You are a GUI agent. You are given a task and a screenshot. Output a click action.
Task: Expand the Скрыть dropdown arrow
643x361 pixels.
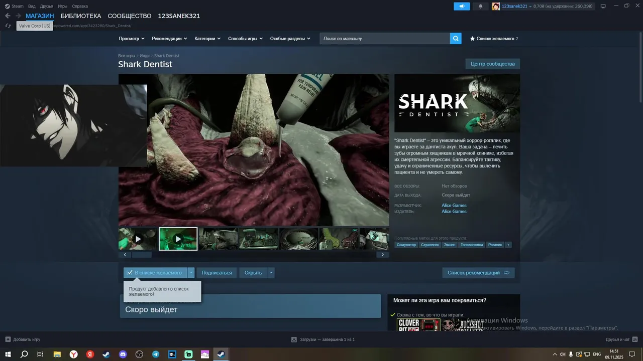pos(271,273)
